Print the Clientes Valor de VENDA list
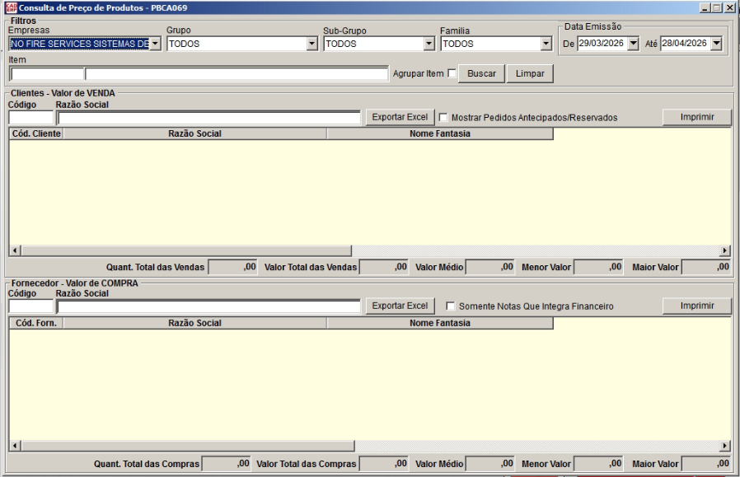 click(x=697, y=117)
